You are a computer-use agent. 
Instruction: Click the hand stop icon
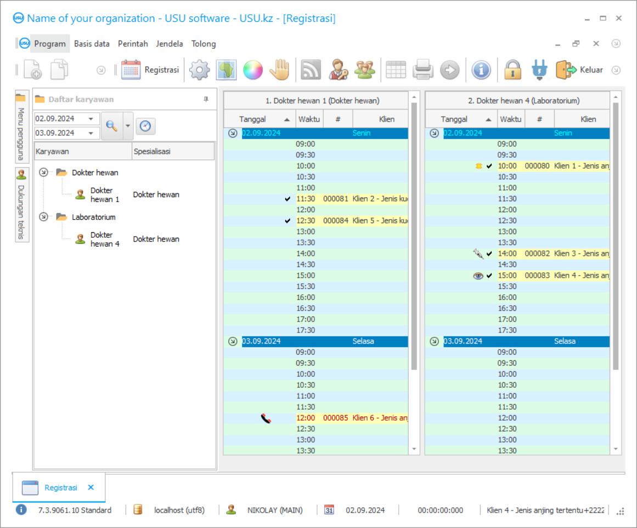tap(279, 70)
